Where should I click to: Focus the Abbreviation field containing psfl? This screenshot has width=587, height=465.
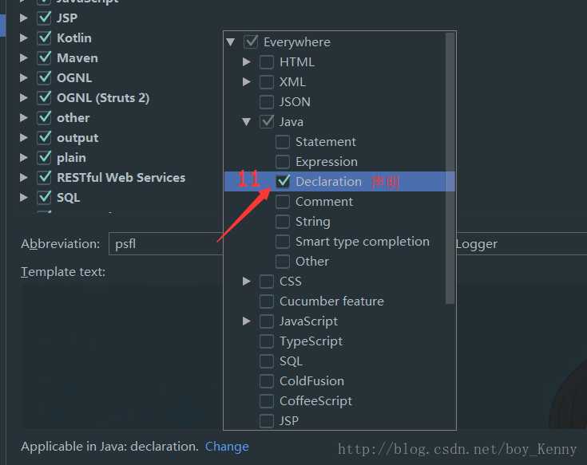tap(166, 244)
